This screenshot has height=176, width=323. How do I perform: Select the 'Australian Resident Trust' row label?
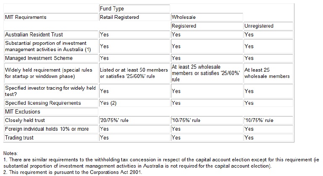[x=51, y=34]
